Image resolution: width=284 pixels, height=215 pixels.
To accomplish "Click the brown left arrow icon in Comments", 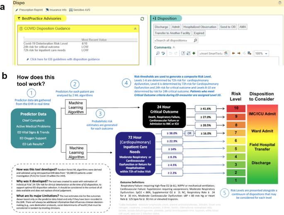I will [x=233, y=54].
